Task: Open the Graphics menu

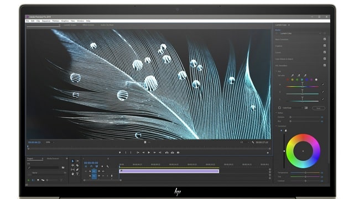Action: pos(65,21)
